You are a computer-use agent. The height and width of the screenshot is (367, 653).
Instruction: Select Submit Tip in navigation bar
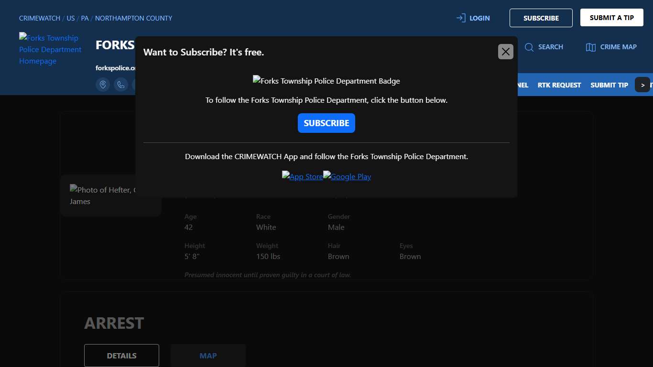pyautogui.click(x=609, y=85)
